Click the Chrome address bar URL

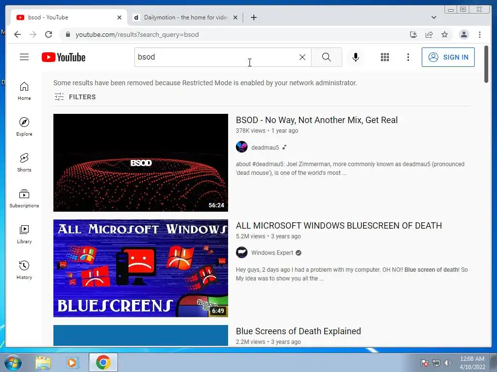click(137, 34)
